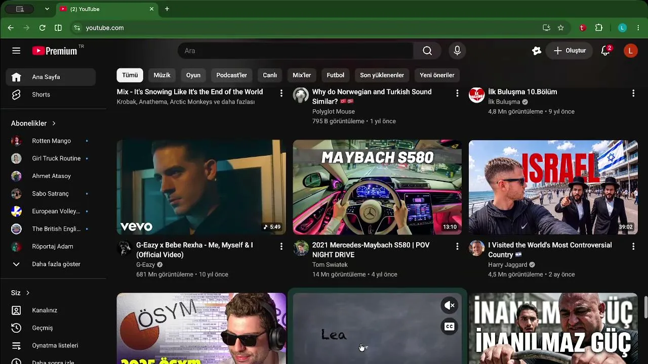Select the Podcast'ler filter chip
Screen dimensions: 648x364
click(x=232, y=75)
